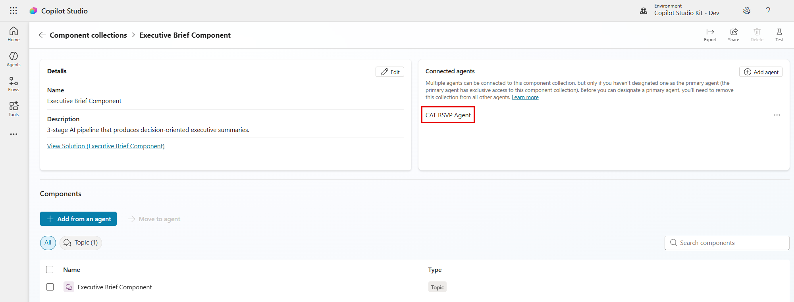Image resolution: width=794 pixels, height=302 pixels.
Task: Click the Connected agents heading
Action: (450, 71)
